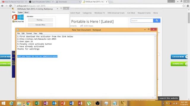Open PowerPoint from the taskbar
Screen dimensions: 190x106
coord(63,103)
